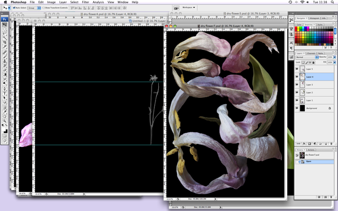Screen dimensions: 338x211
Task: Hide the Background layer eye icon
Action: 297,108
